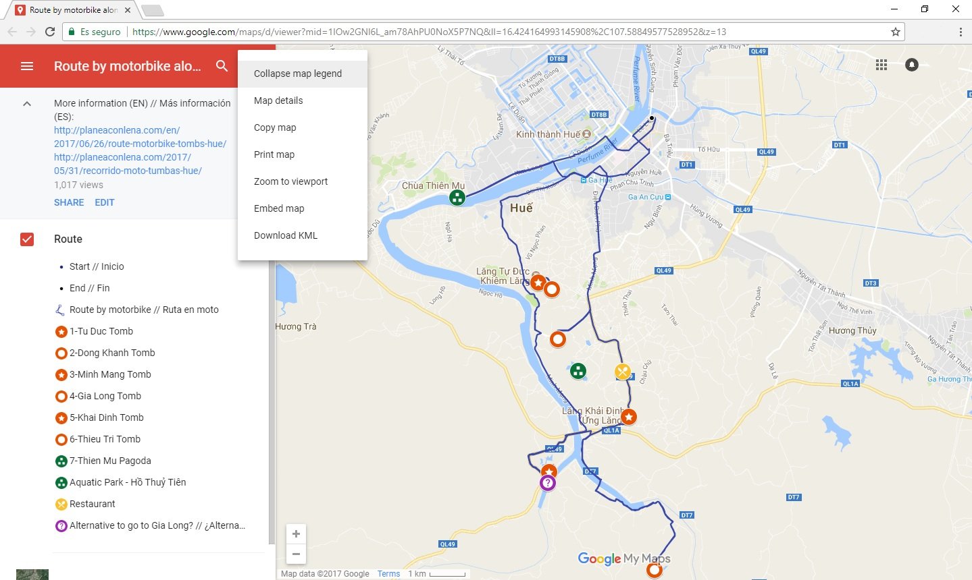This screenshot has width=972, height=580.
Task: Choose Map details from the menu
Action: click(303, 100)
